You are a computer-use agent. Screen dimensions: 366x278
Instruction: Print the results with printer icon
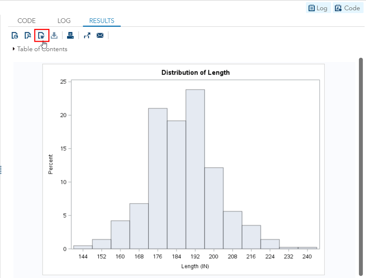pyautogui.click(x=70, y=35)
